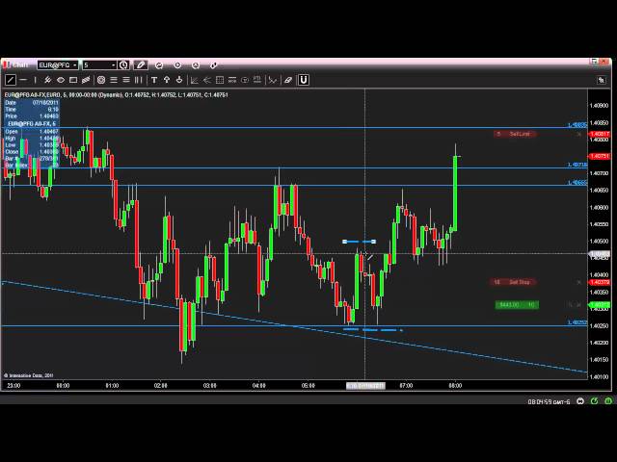Click the 23:00 time axis label
The width and height of the screenshot is (617, 462).
[x=13, y=386]
